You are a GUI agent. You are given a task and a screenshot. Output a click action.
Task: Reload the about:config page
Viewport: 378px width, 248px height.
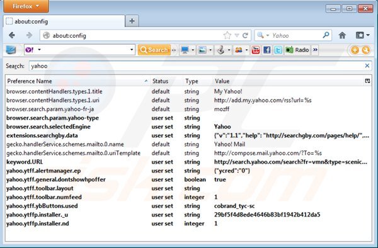tap(245, 36)
